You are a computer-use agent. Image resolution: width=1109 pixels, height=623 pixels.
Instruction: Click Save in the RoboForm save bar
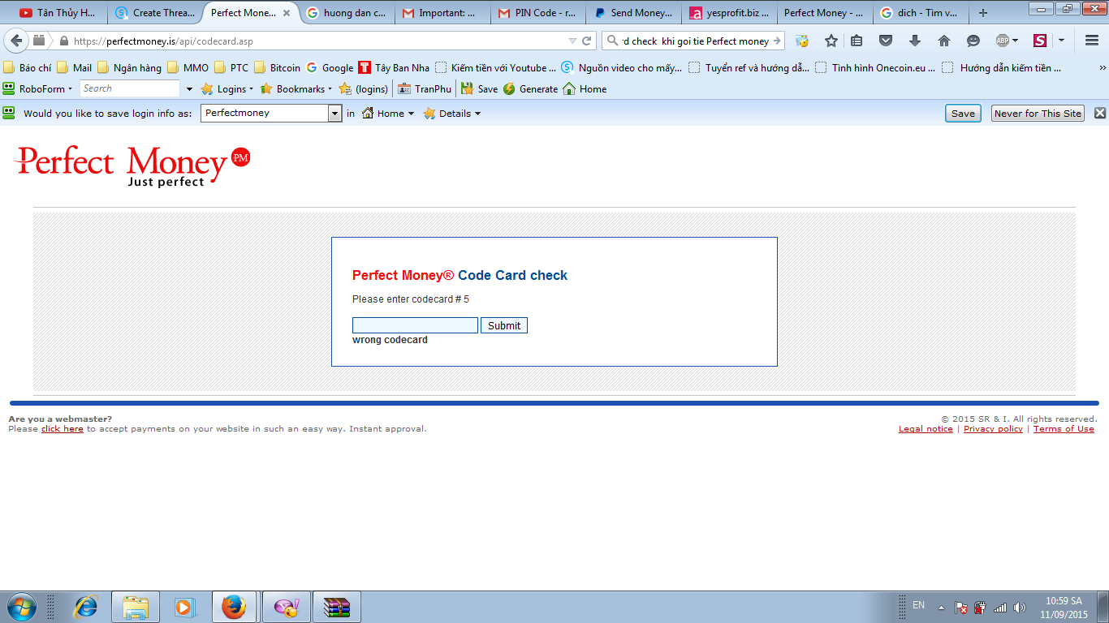tap(963, 114)
